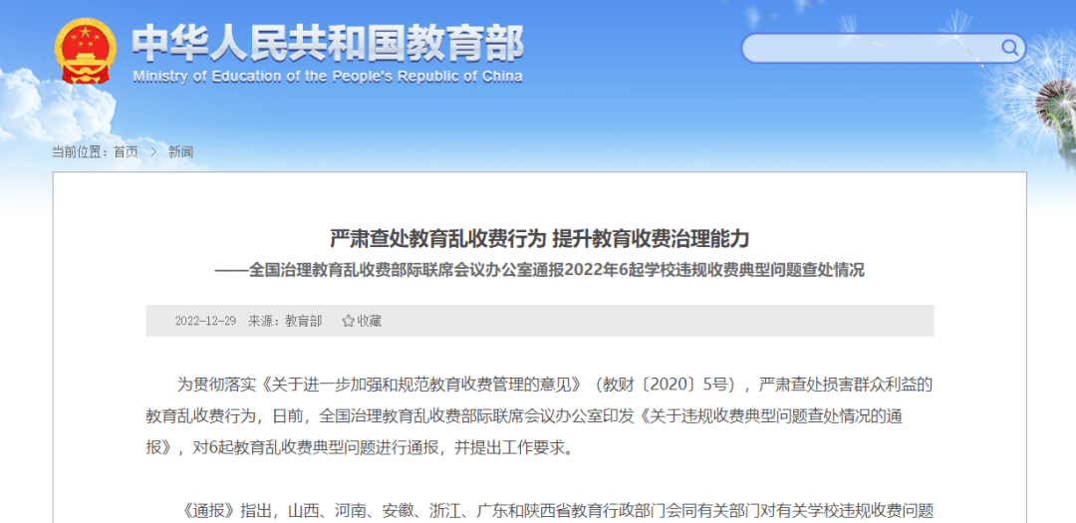Click the breadcrumb arrow between 首页 and 新闻
This screenshot has height=523, width=1076.
tap(153, 151)
